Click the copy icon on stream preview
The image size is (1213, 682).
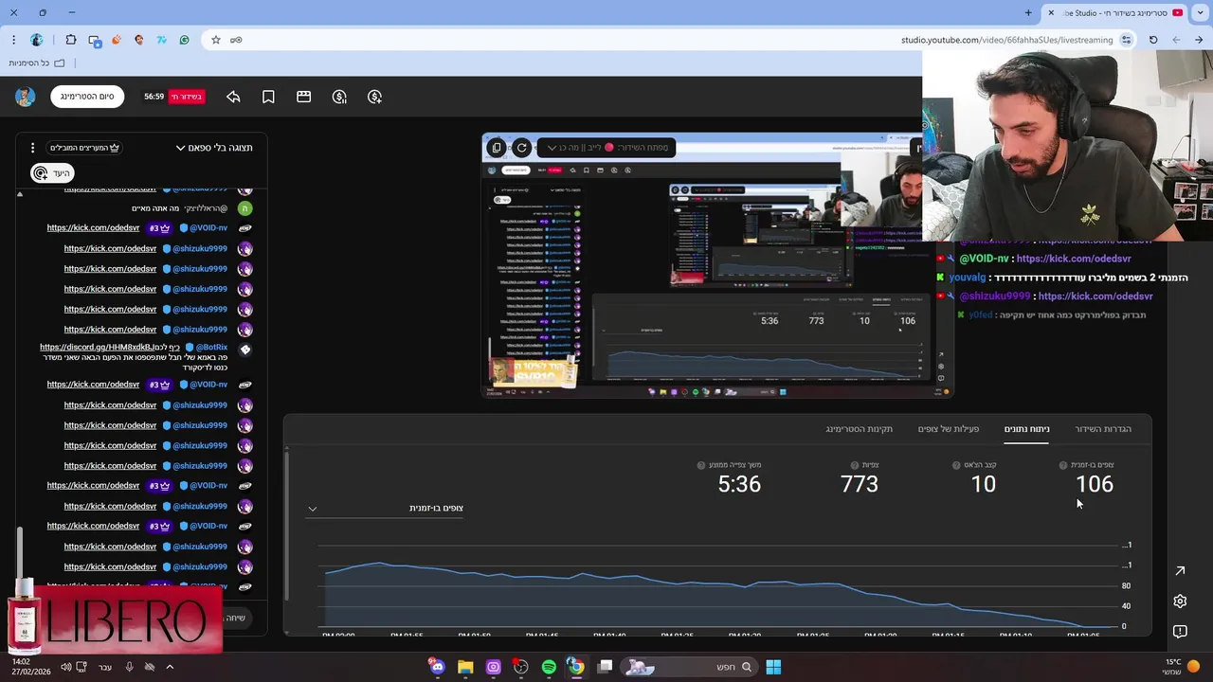(496, 148)
